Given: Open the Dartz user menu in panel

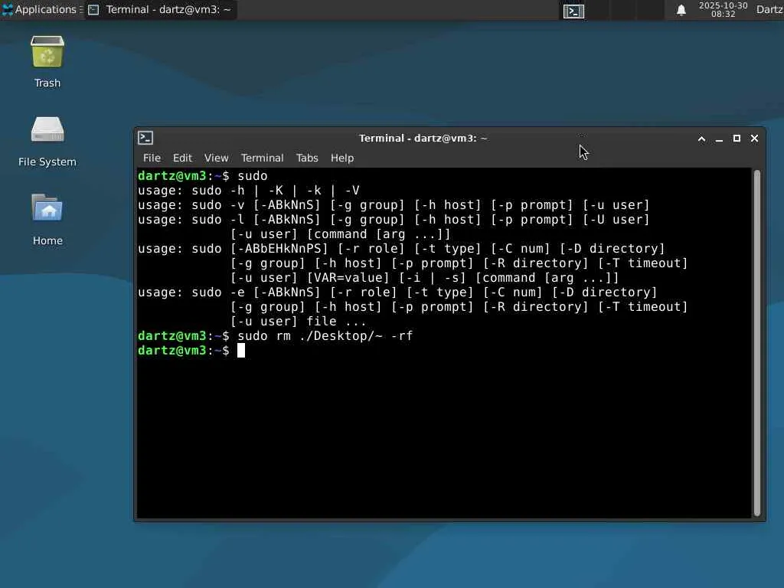Looking at the screenshot, I should click(769, 9).
